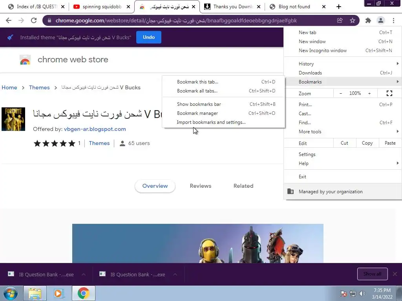The height and width of the screenshot is (301, 402).
Task: Open the profile avatar icon
Action: pyautogui.click(x=381, y=20)
